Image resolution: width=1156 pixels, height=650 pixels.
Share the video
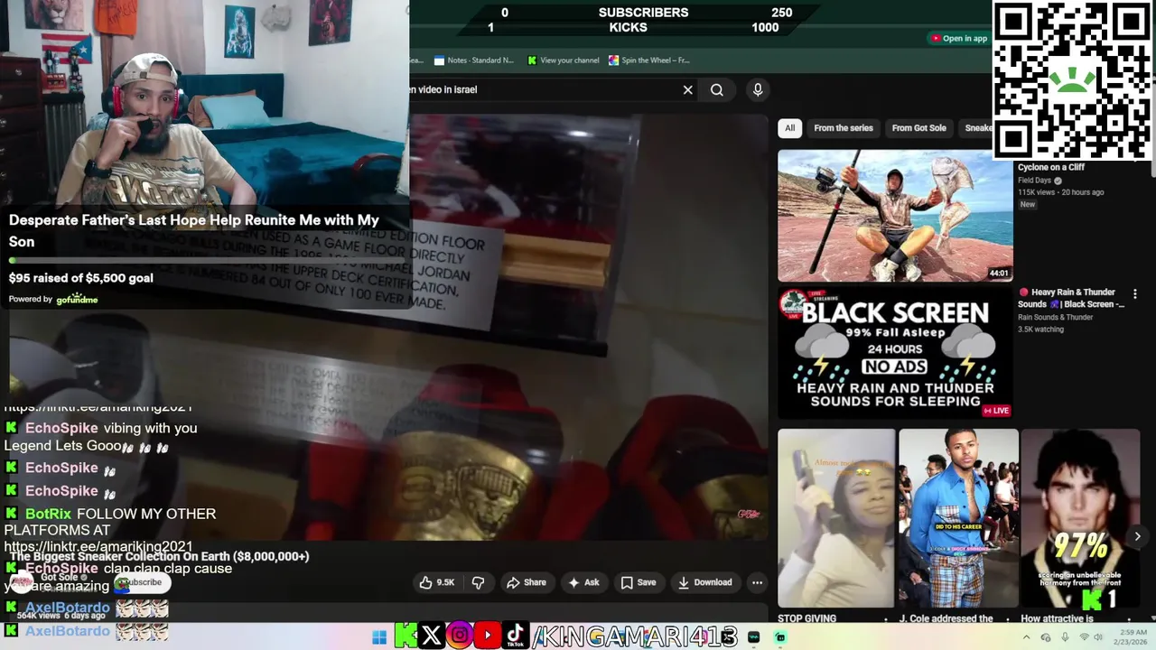527,582
